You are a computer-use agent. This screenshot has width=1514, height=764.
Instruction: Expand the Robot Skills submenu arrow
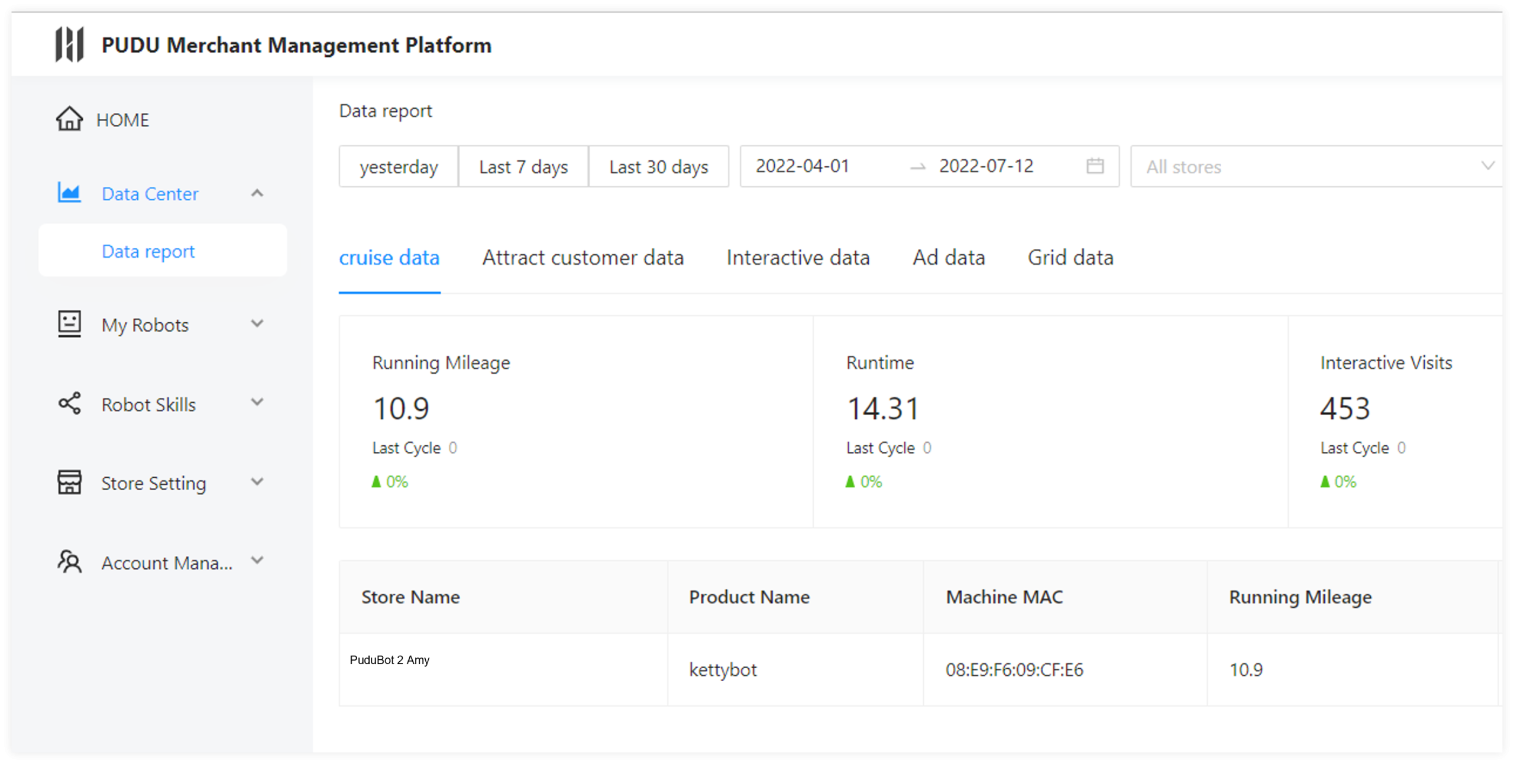tap(257, 403)
